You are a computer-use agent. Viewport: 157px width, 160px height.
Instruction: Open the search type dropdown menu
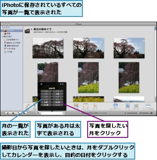[38, 113]
